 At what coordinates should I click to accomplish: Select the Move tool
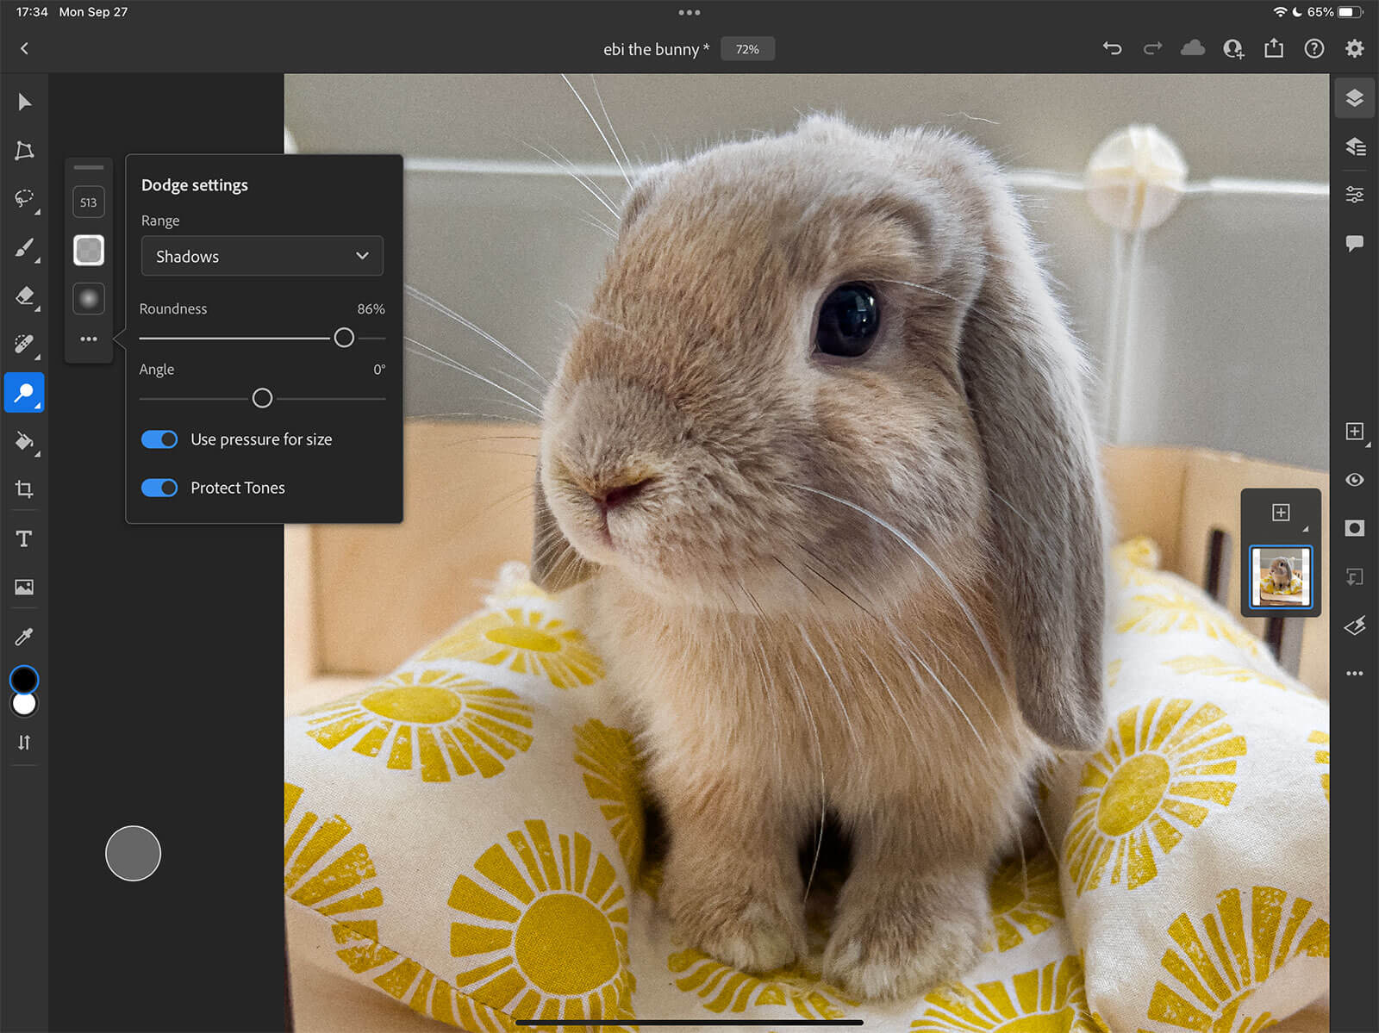[x=24, y=103]
